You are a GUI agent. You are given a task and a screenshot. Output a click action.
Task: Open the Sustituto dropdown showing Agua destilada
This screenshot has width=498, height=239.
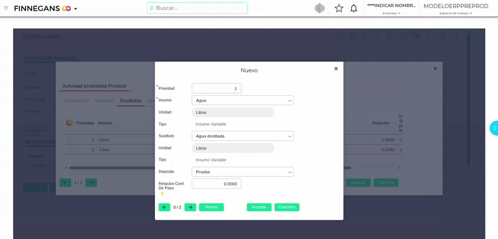(243, 136)
